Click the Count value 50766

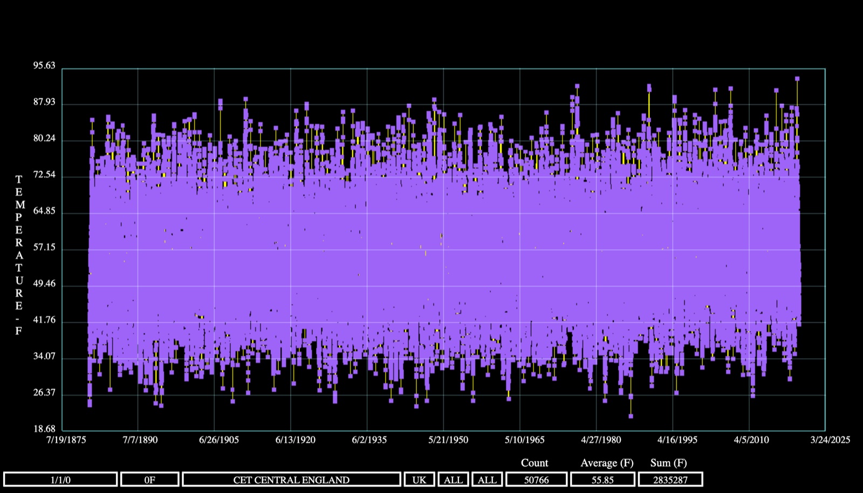pos(537,480)
